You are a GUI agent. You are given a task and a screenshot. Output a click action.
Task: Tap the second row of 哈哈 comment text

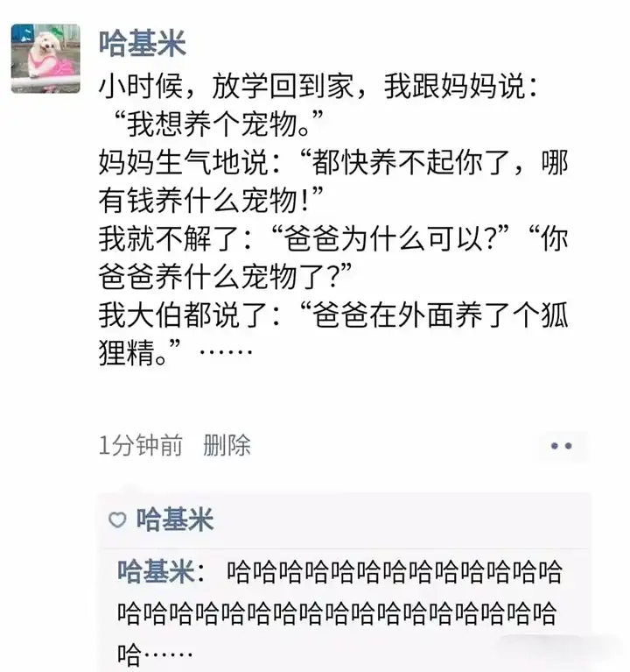click(337, 612)
